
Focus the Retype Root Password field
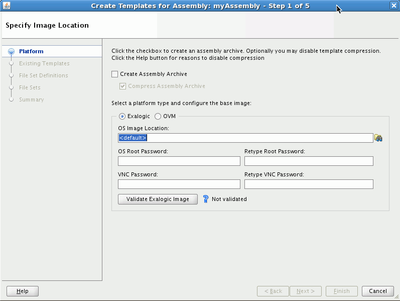309,161
